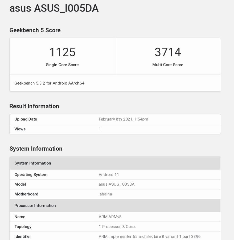This screenshot has height=240, width=234.
Task: Select the ARM implementer 65 identifier text
Action: 150,237
